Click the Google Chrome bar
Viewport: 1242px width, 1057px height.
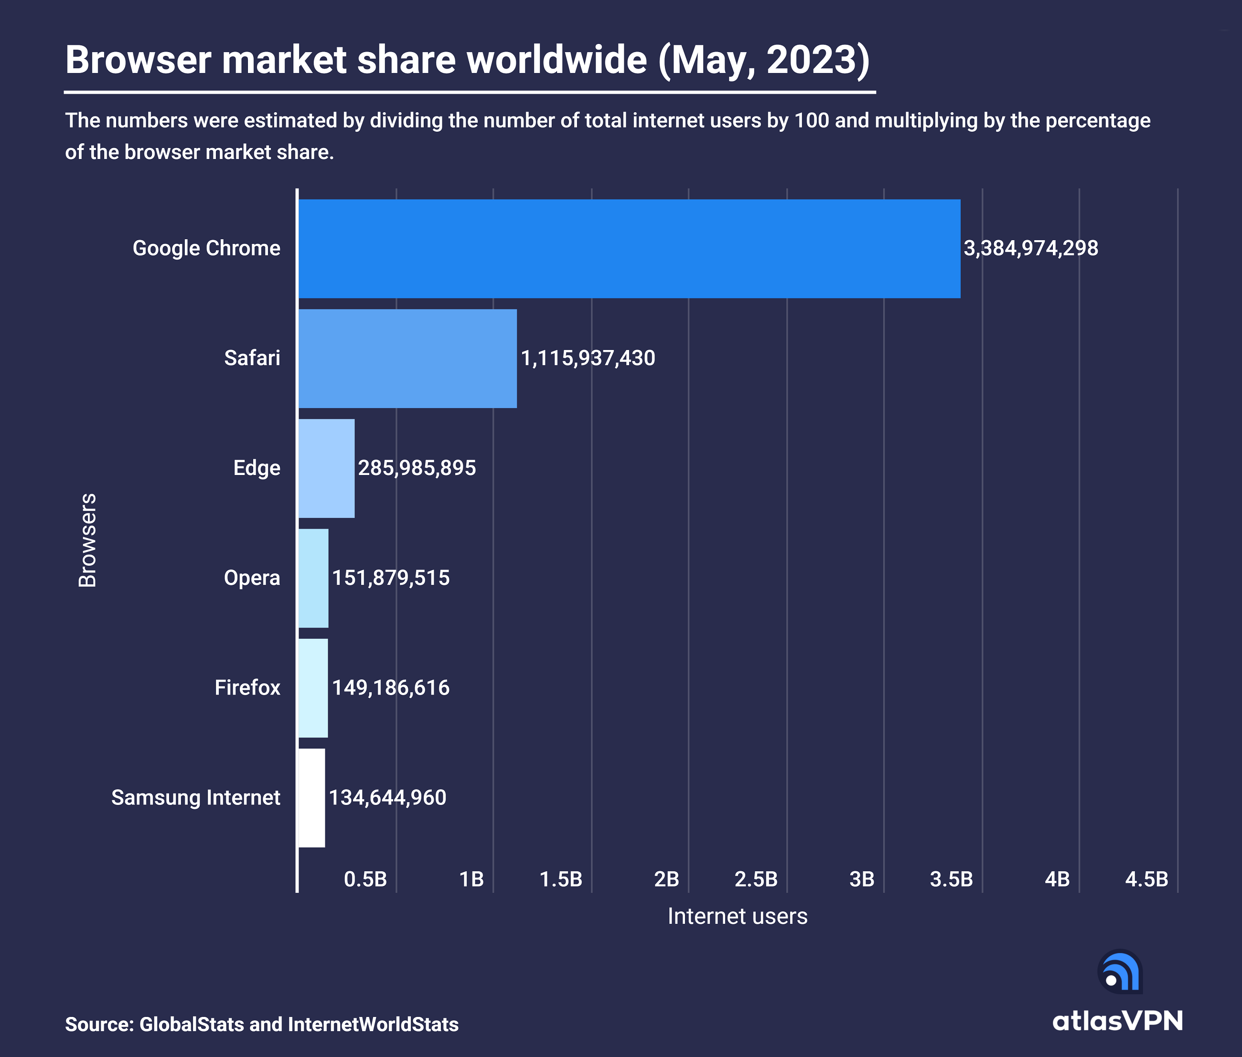click(629, 249)
